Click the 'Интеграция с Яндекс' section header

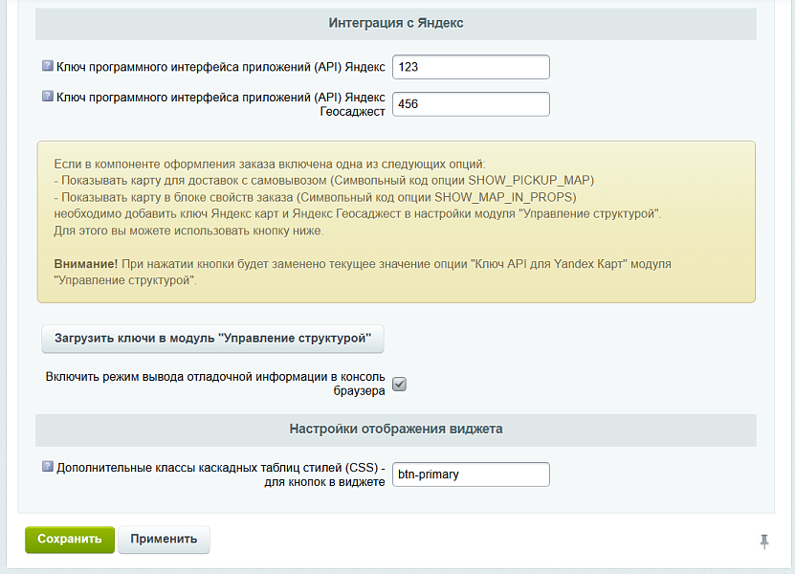[x=396, y=23]
